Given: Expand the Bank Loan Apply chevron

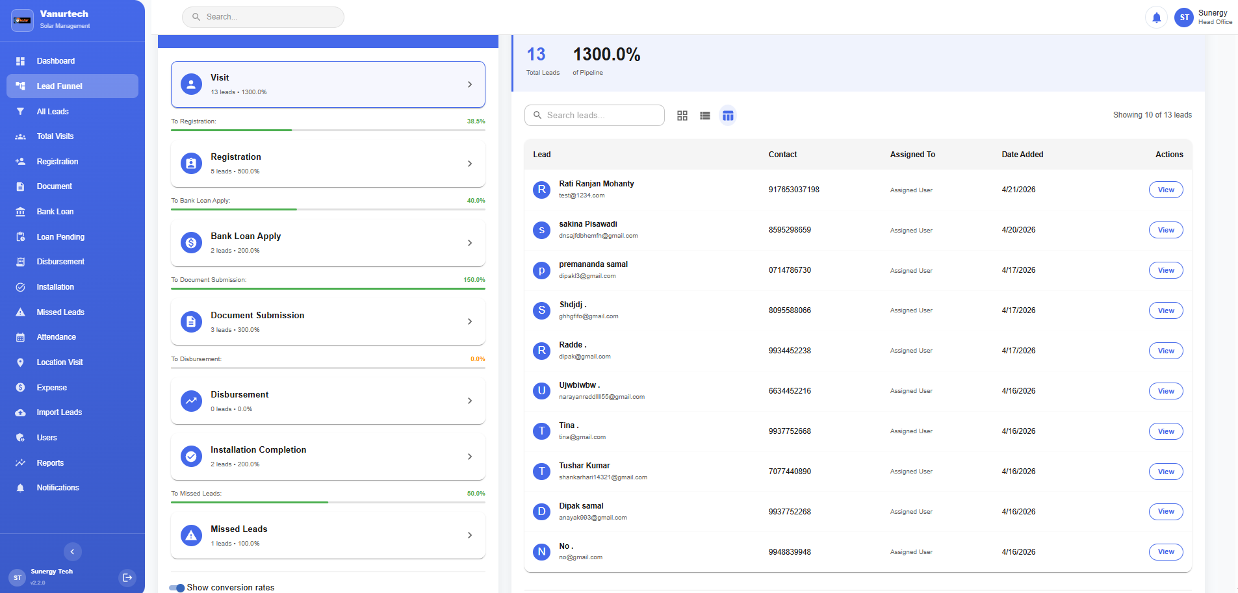Looking at the screenshot, I should pos(470,243).
